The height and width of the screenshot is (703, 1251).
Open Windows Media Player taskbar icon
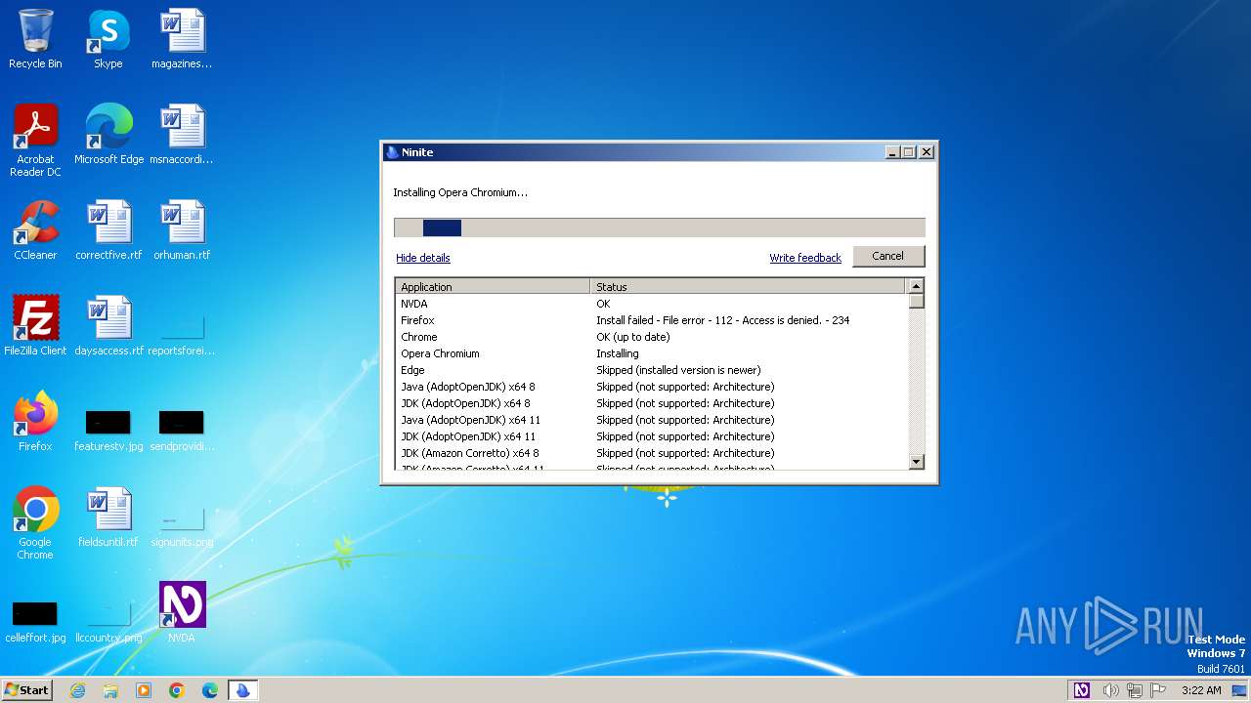click(x=144, y=690)
